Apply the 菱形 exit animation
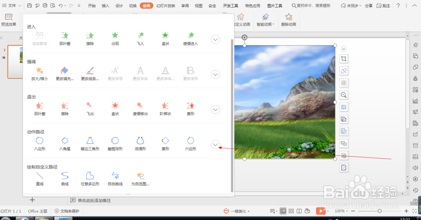This screenshot has height=220, width=421. 191,109
